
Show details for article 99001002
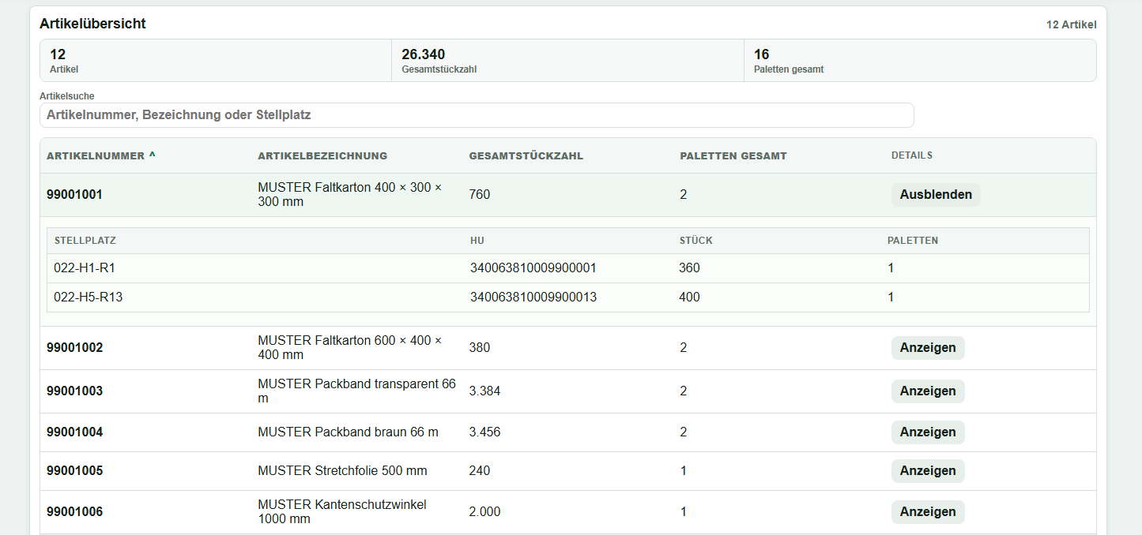[928, 348]
